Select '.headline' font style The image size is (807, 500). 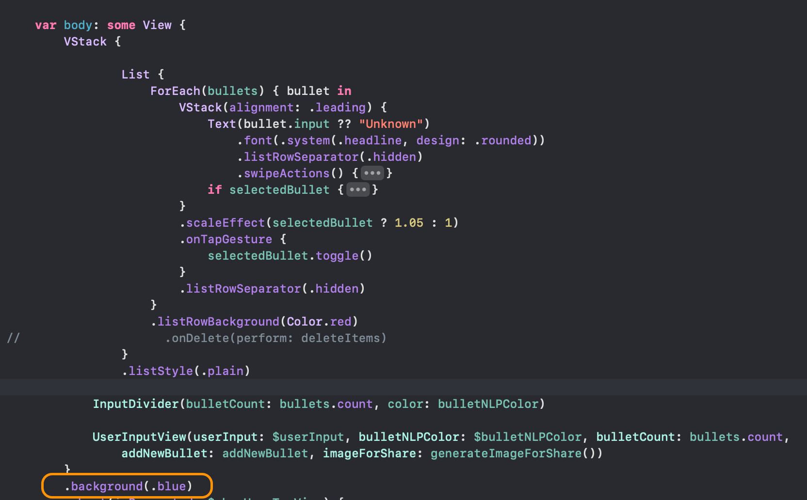pos(370,141)
